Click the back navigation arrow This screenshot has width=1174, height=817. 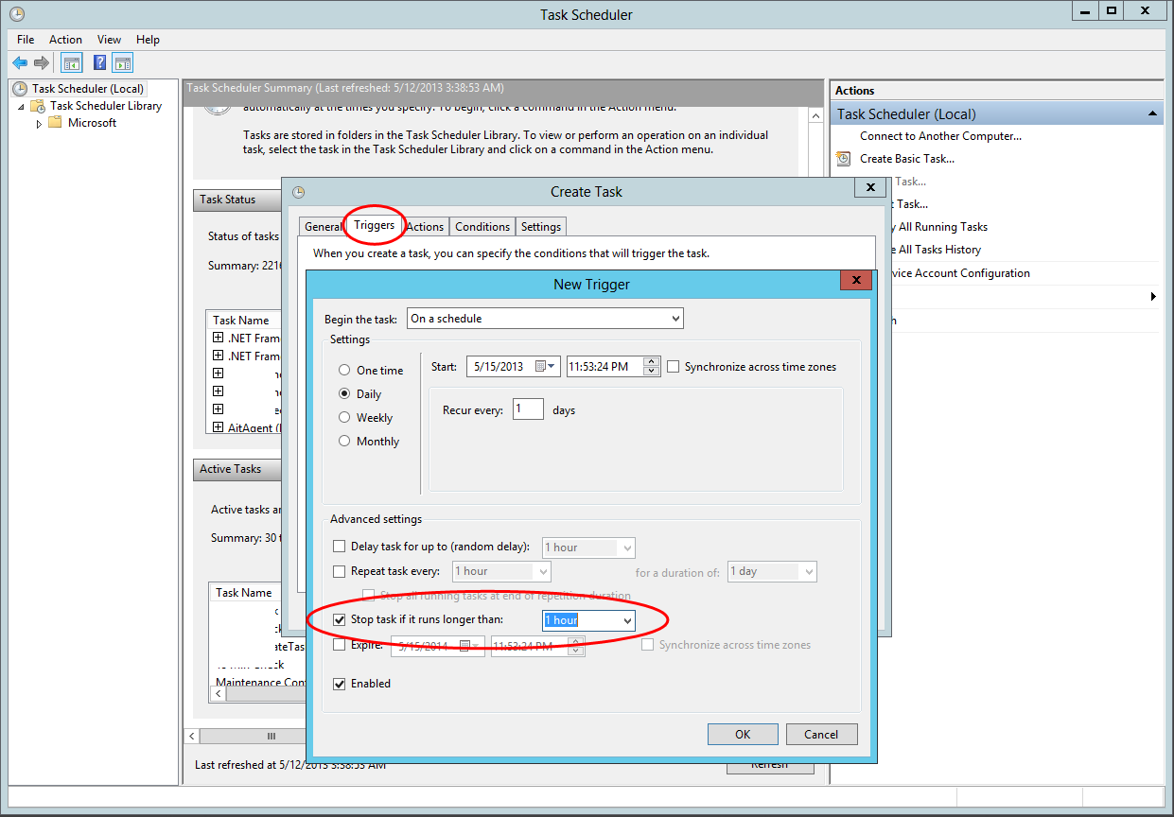[20, 62]
